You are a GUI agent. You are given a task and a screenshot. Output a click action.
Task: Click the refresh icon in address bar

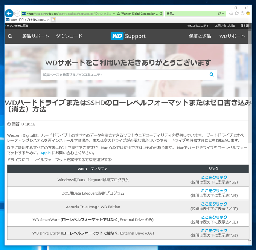coord(161,14)
